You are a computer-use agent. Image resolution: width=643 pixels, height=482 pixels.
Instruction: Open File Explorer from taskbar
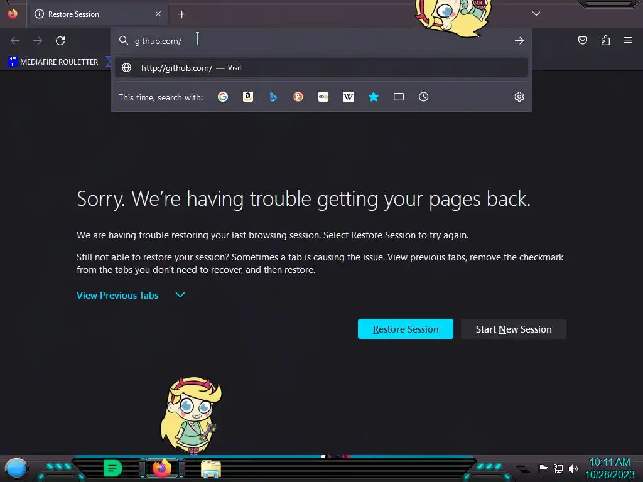[x=211, y=469]
